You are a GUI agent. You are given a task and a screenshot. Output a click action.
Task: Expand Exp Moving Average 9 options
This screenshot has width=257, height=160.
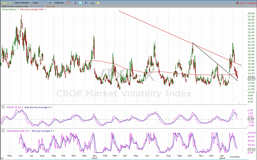tap(52, 108)
